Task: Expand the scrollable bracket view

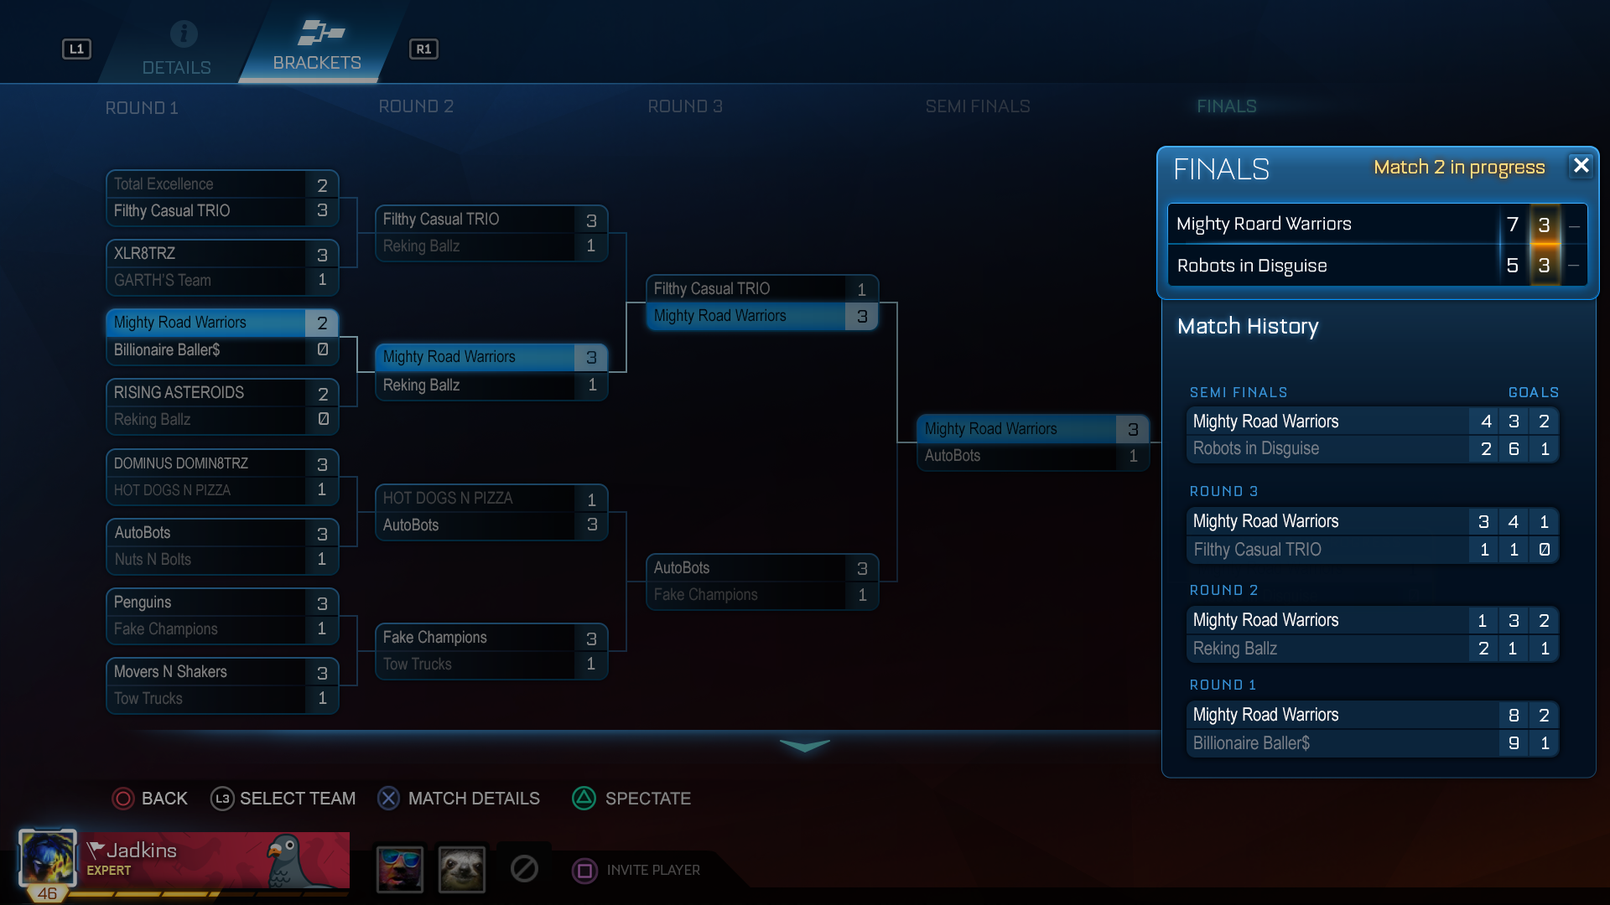Action: click(804, 742)
